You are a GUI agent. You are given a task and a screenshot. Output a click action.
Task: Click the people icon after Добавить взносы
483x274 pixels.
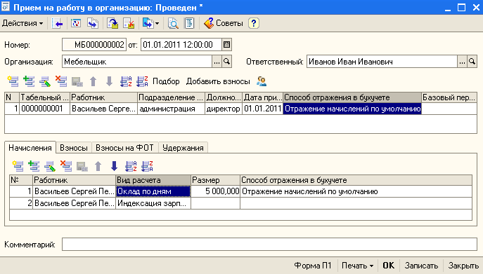pos(262,81)
